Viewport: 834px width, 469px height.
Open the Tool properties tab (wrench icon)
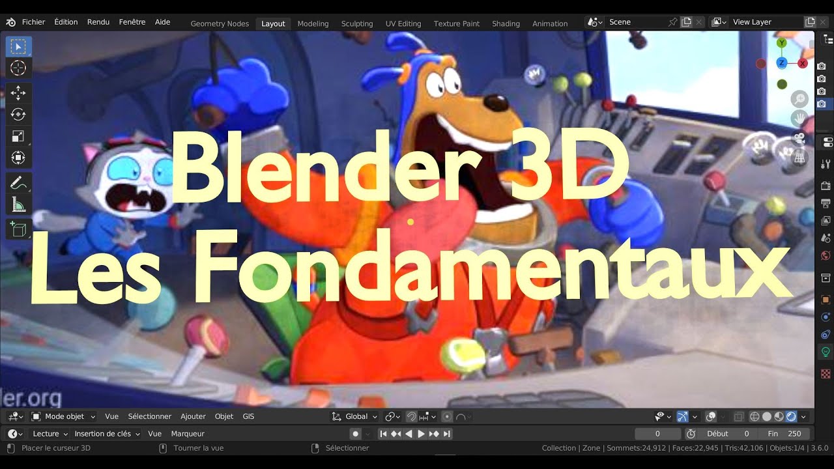(826, 163)
